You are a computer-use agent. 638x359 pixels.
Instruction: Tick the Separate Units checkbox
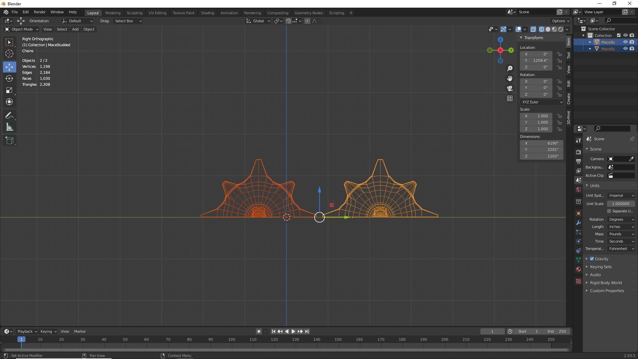point(609,211)
